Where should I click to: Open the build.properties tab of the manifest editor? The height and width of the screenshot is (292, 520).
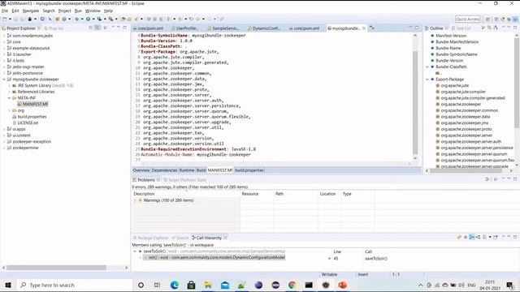(x=249, y=170)
